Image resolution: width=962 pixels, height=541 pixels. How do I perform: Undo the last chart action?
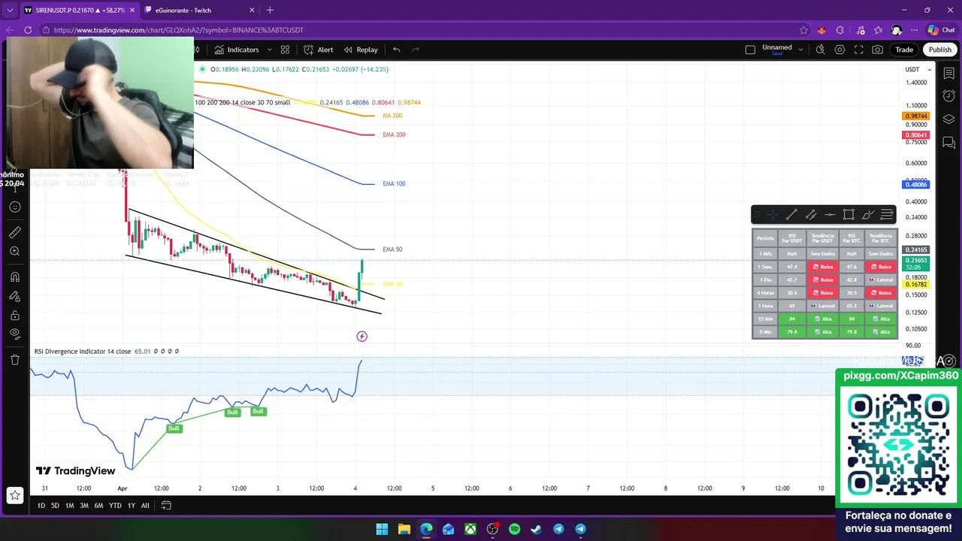coord(396,50)
